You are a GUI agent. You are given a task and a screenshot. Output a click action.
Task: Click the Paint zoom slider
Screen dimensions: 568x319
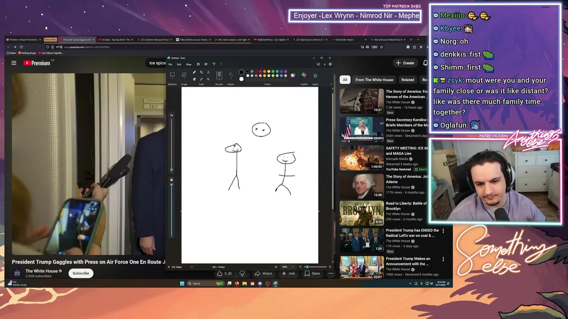[x=316, y=267]
